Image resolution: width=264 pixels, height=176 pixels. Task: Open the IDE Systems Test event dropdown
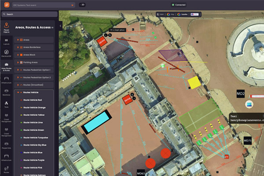pyautogui.click(x=44, y=5)
